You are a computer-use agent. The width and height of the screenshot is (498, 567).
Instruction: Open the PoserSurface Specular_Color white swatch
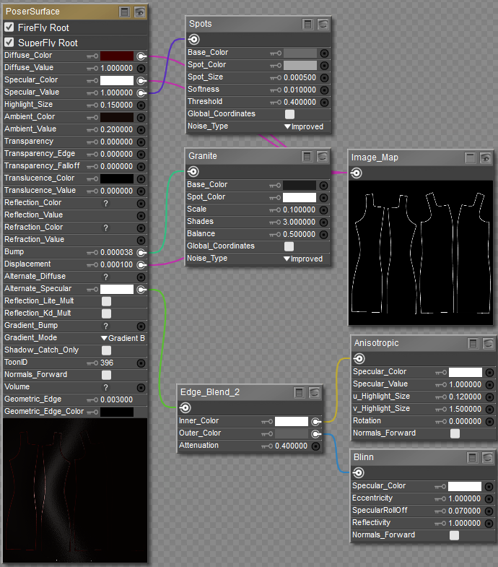[x=116, y=80]
